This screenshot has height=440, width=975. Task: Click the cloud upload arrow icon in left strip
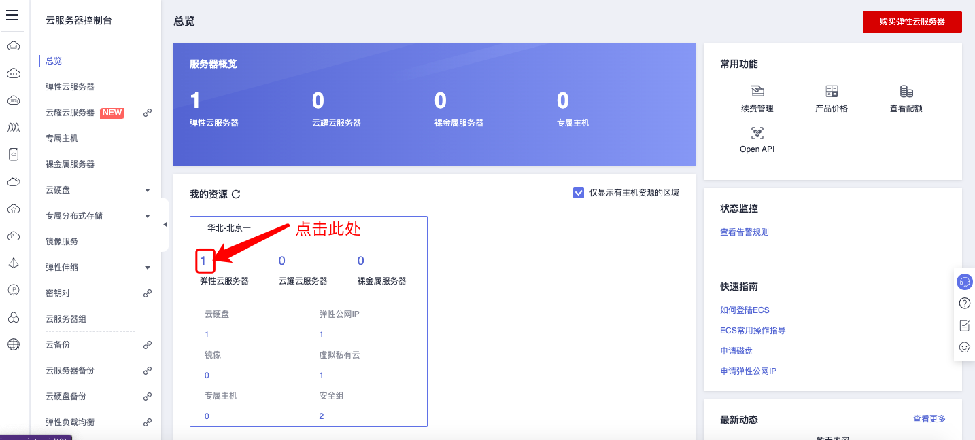[x=13, y=208]
